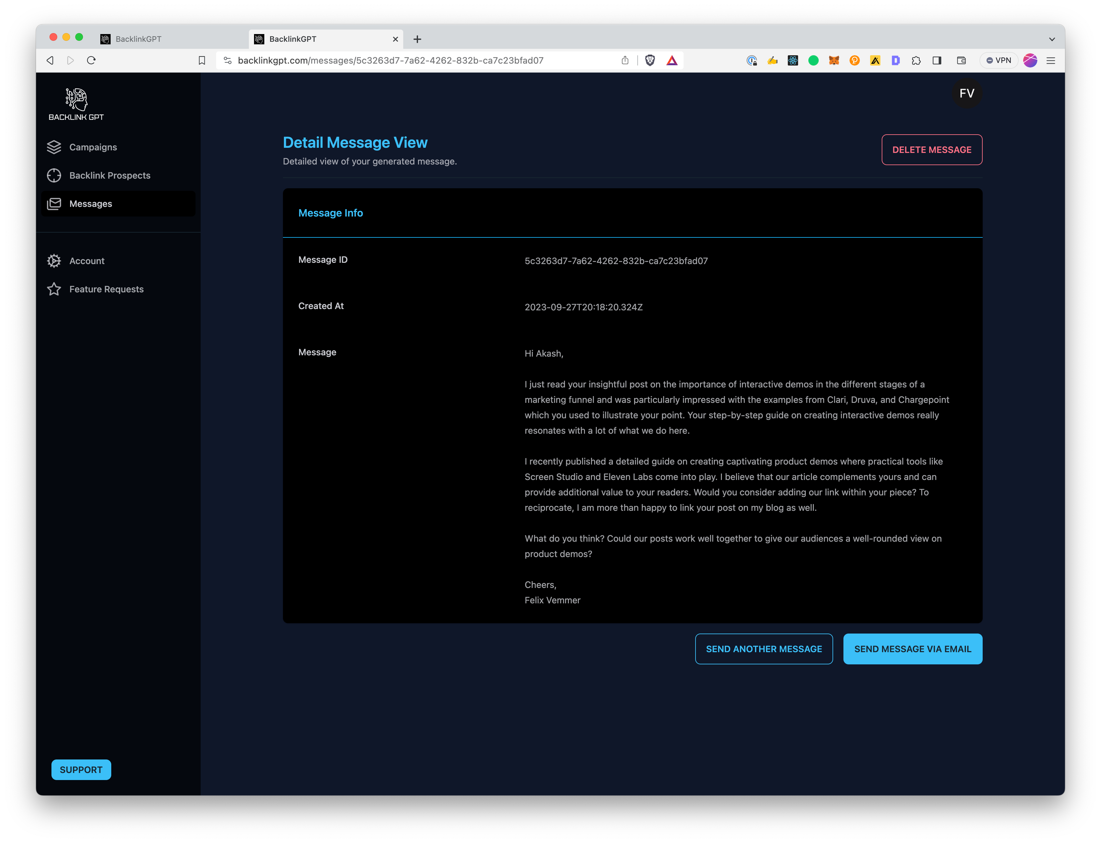1101x843 pixels.
Task: Open Campaigns via its layers icon
Action: [x=54, y=147]
